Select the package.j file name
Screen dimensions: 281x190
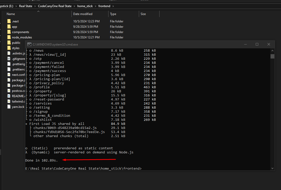click(18, 80)
